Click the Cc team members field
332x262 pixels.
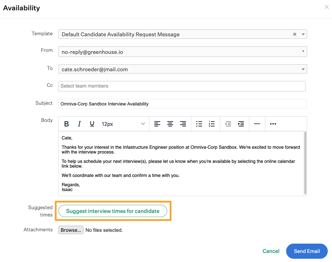(182, 86)
